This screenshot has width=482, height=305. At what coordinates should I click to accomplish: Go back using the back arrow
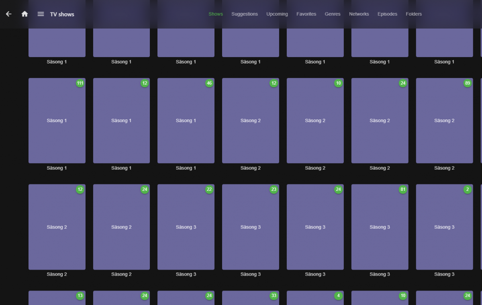coord(9,14)
